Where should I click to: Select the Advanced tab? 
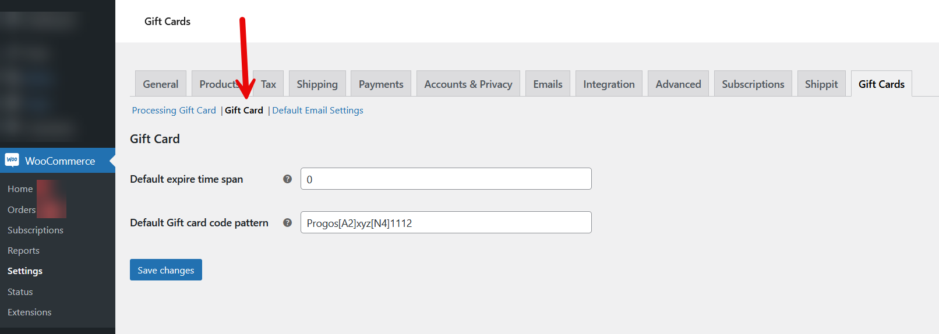tap(678, 84)
